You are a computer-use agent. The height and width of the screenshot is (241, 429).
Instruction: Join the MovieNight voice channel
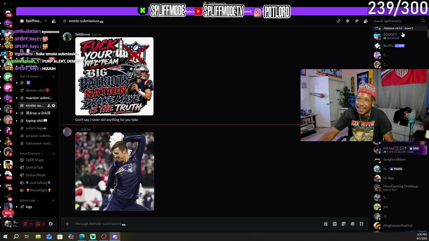point(37,190)
